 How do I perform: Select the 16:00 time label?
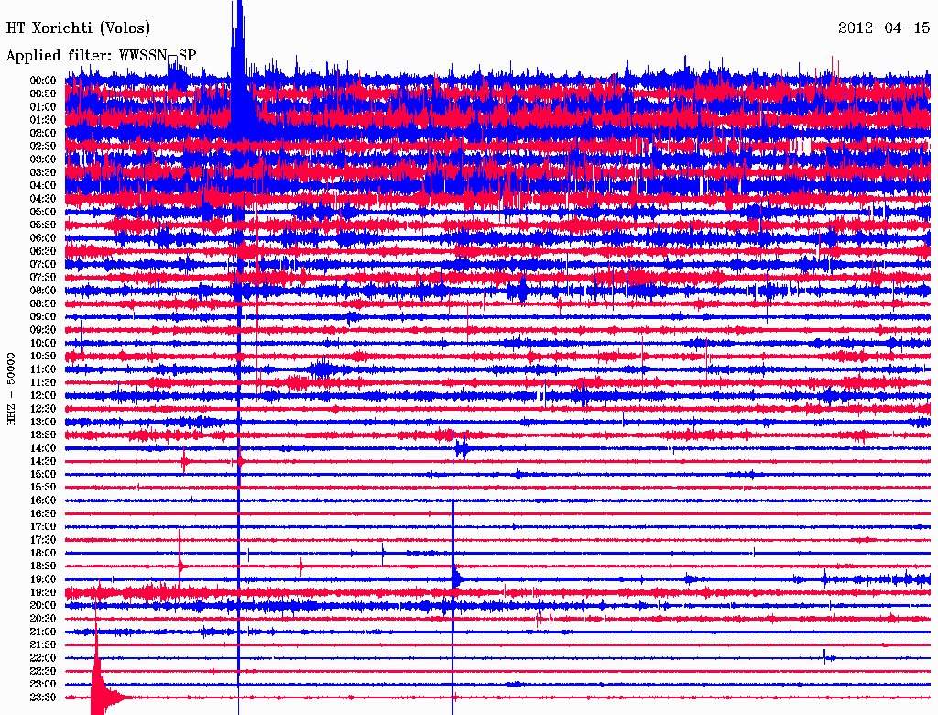click(43, 500)
